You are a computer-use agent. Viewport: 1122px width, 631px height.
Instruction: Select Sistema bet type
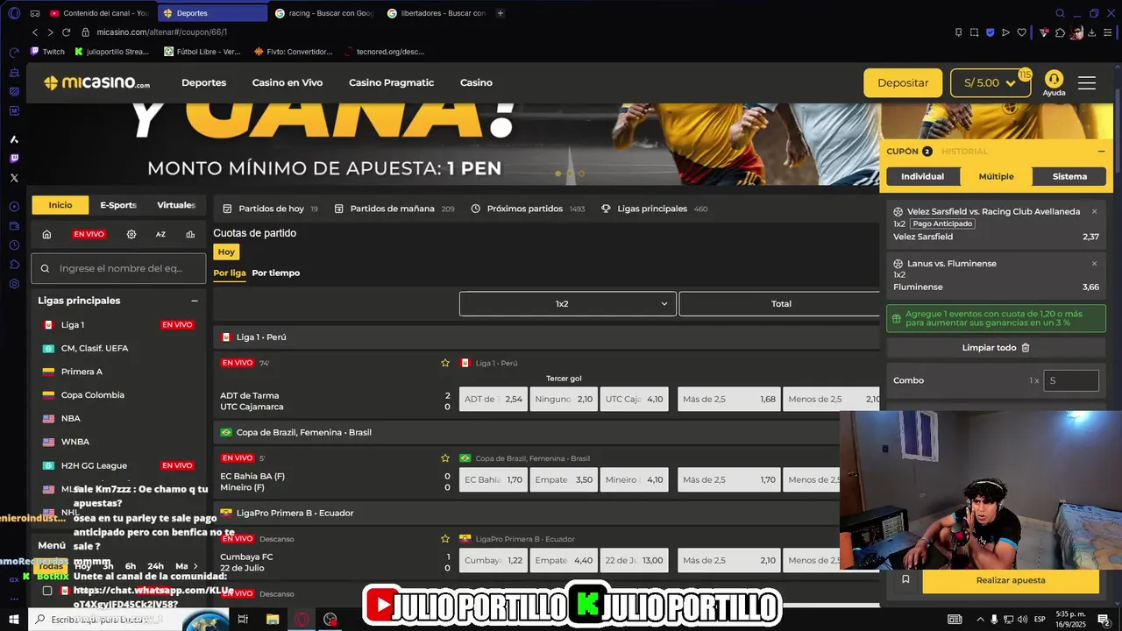coord(1069,176)
